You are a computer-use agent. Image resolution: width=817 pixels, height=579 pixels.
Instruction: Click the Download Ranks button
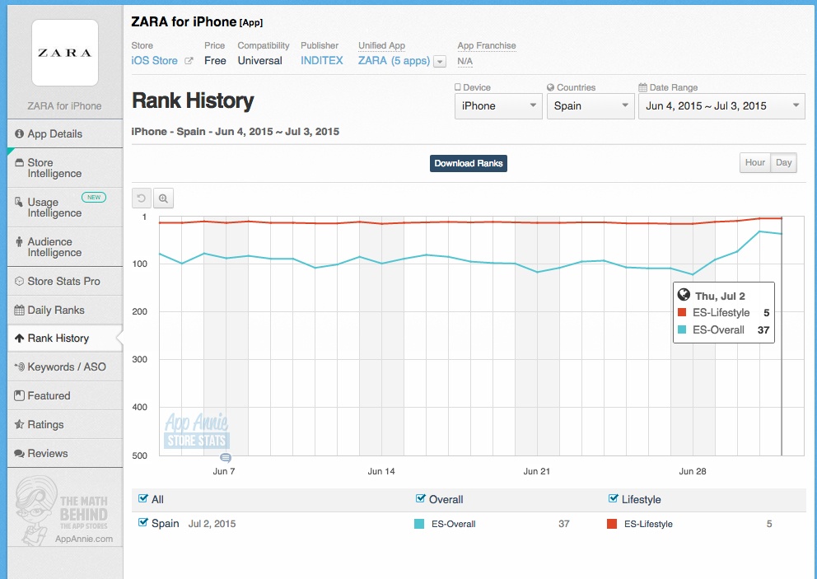(469, 163)
